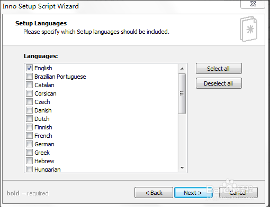Screen dimensions: 270x207
Task: Cancel the script wizard
Action: tap(238, 193)
